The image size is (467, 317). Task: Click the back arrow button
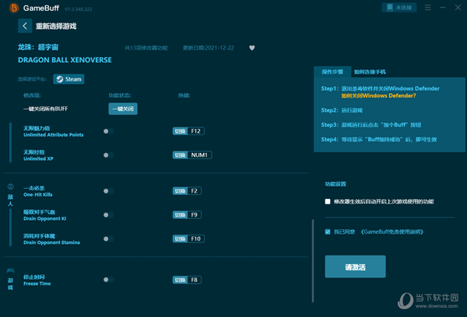(25, 26)
